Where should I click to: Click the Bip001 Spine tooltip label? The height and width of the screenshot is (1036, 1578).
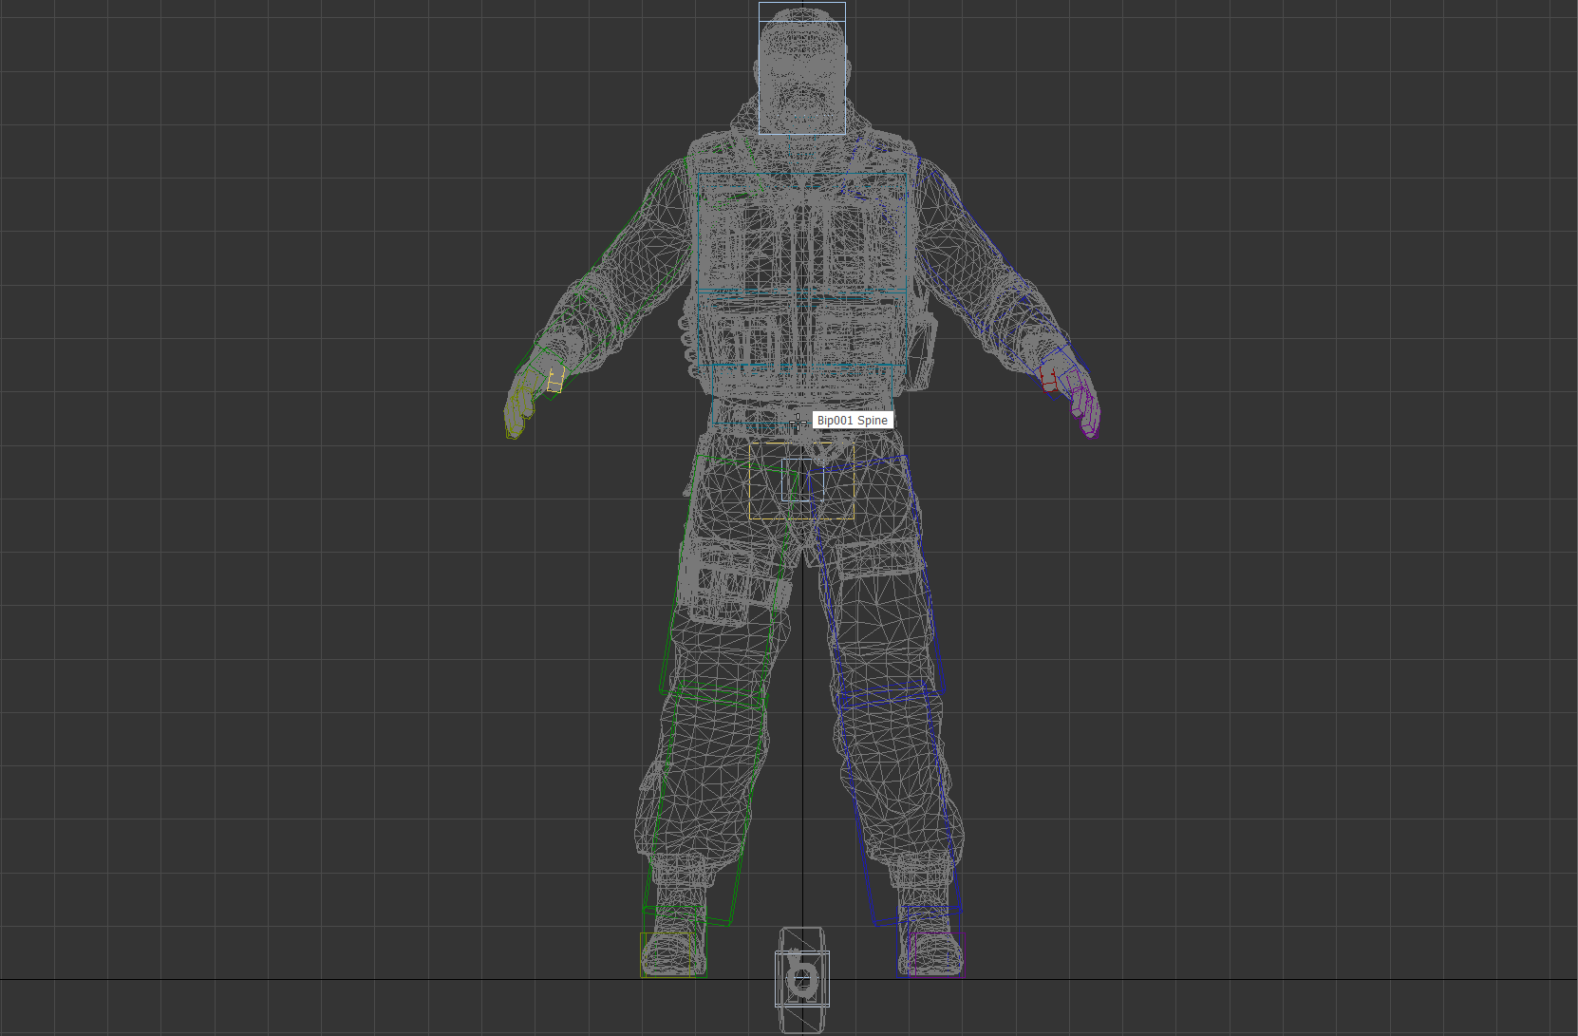[x=852, y=420]
